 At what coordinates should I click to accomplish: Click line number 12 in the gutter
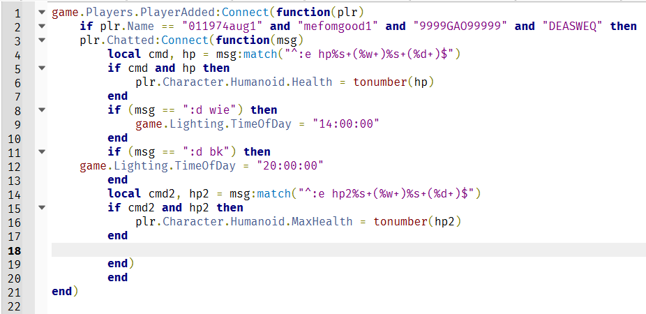14,167
